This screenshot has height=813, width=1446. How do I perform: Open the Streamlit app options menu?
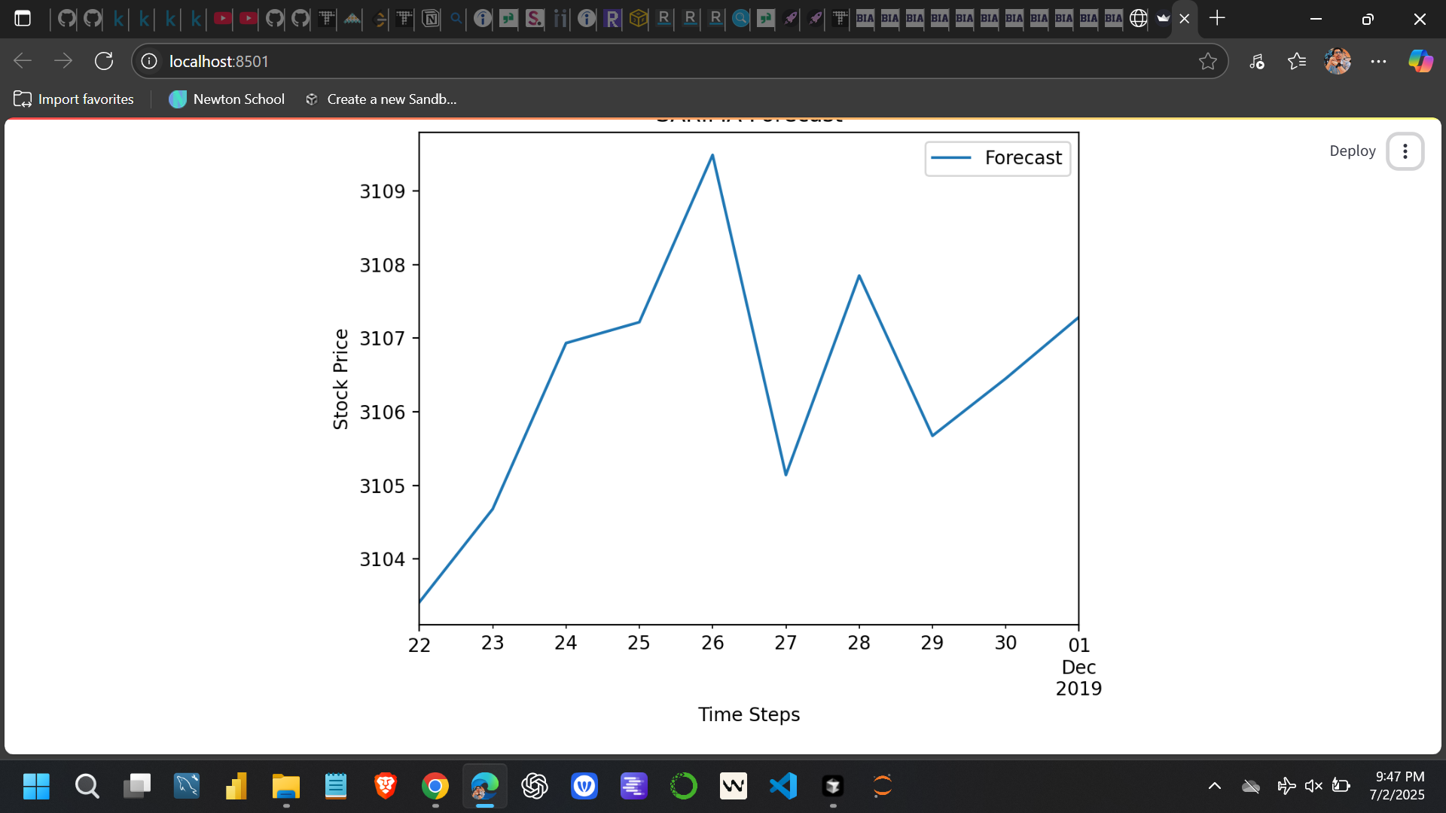(1405, 151)
